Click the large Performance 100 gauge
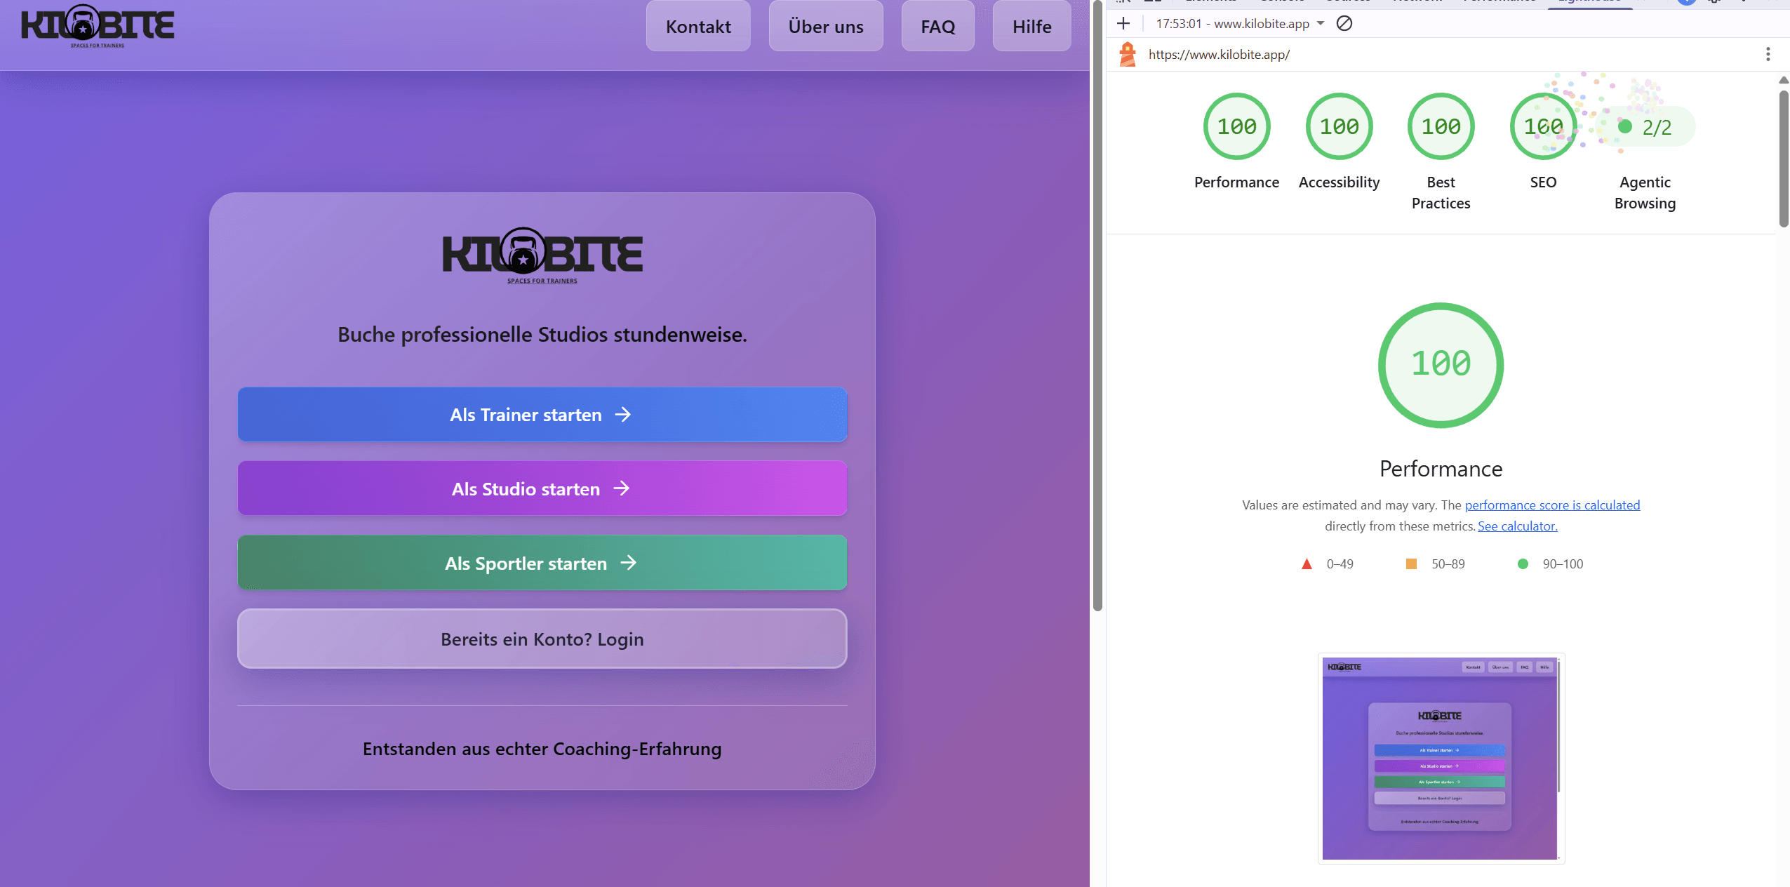The image size is (1790, 887). pyautogui.click(x=1441, y=366)
